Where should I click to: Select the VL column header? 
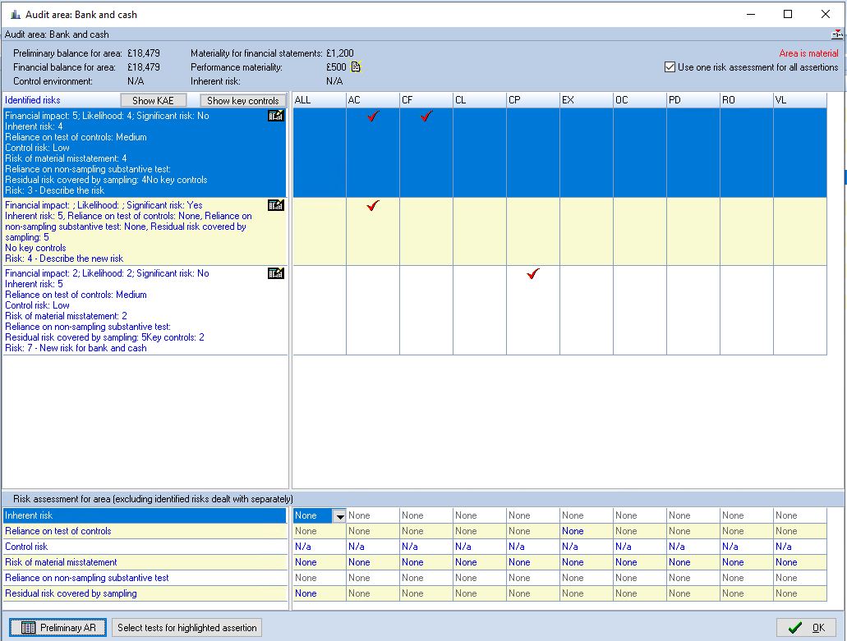[800, 100]
